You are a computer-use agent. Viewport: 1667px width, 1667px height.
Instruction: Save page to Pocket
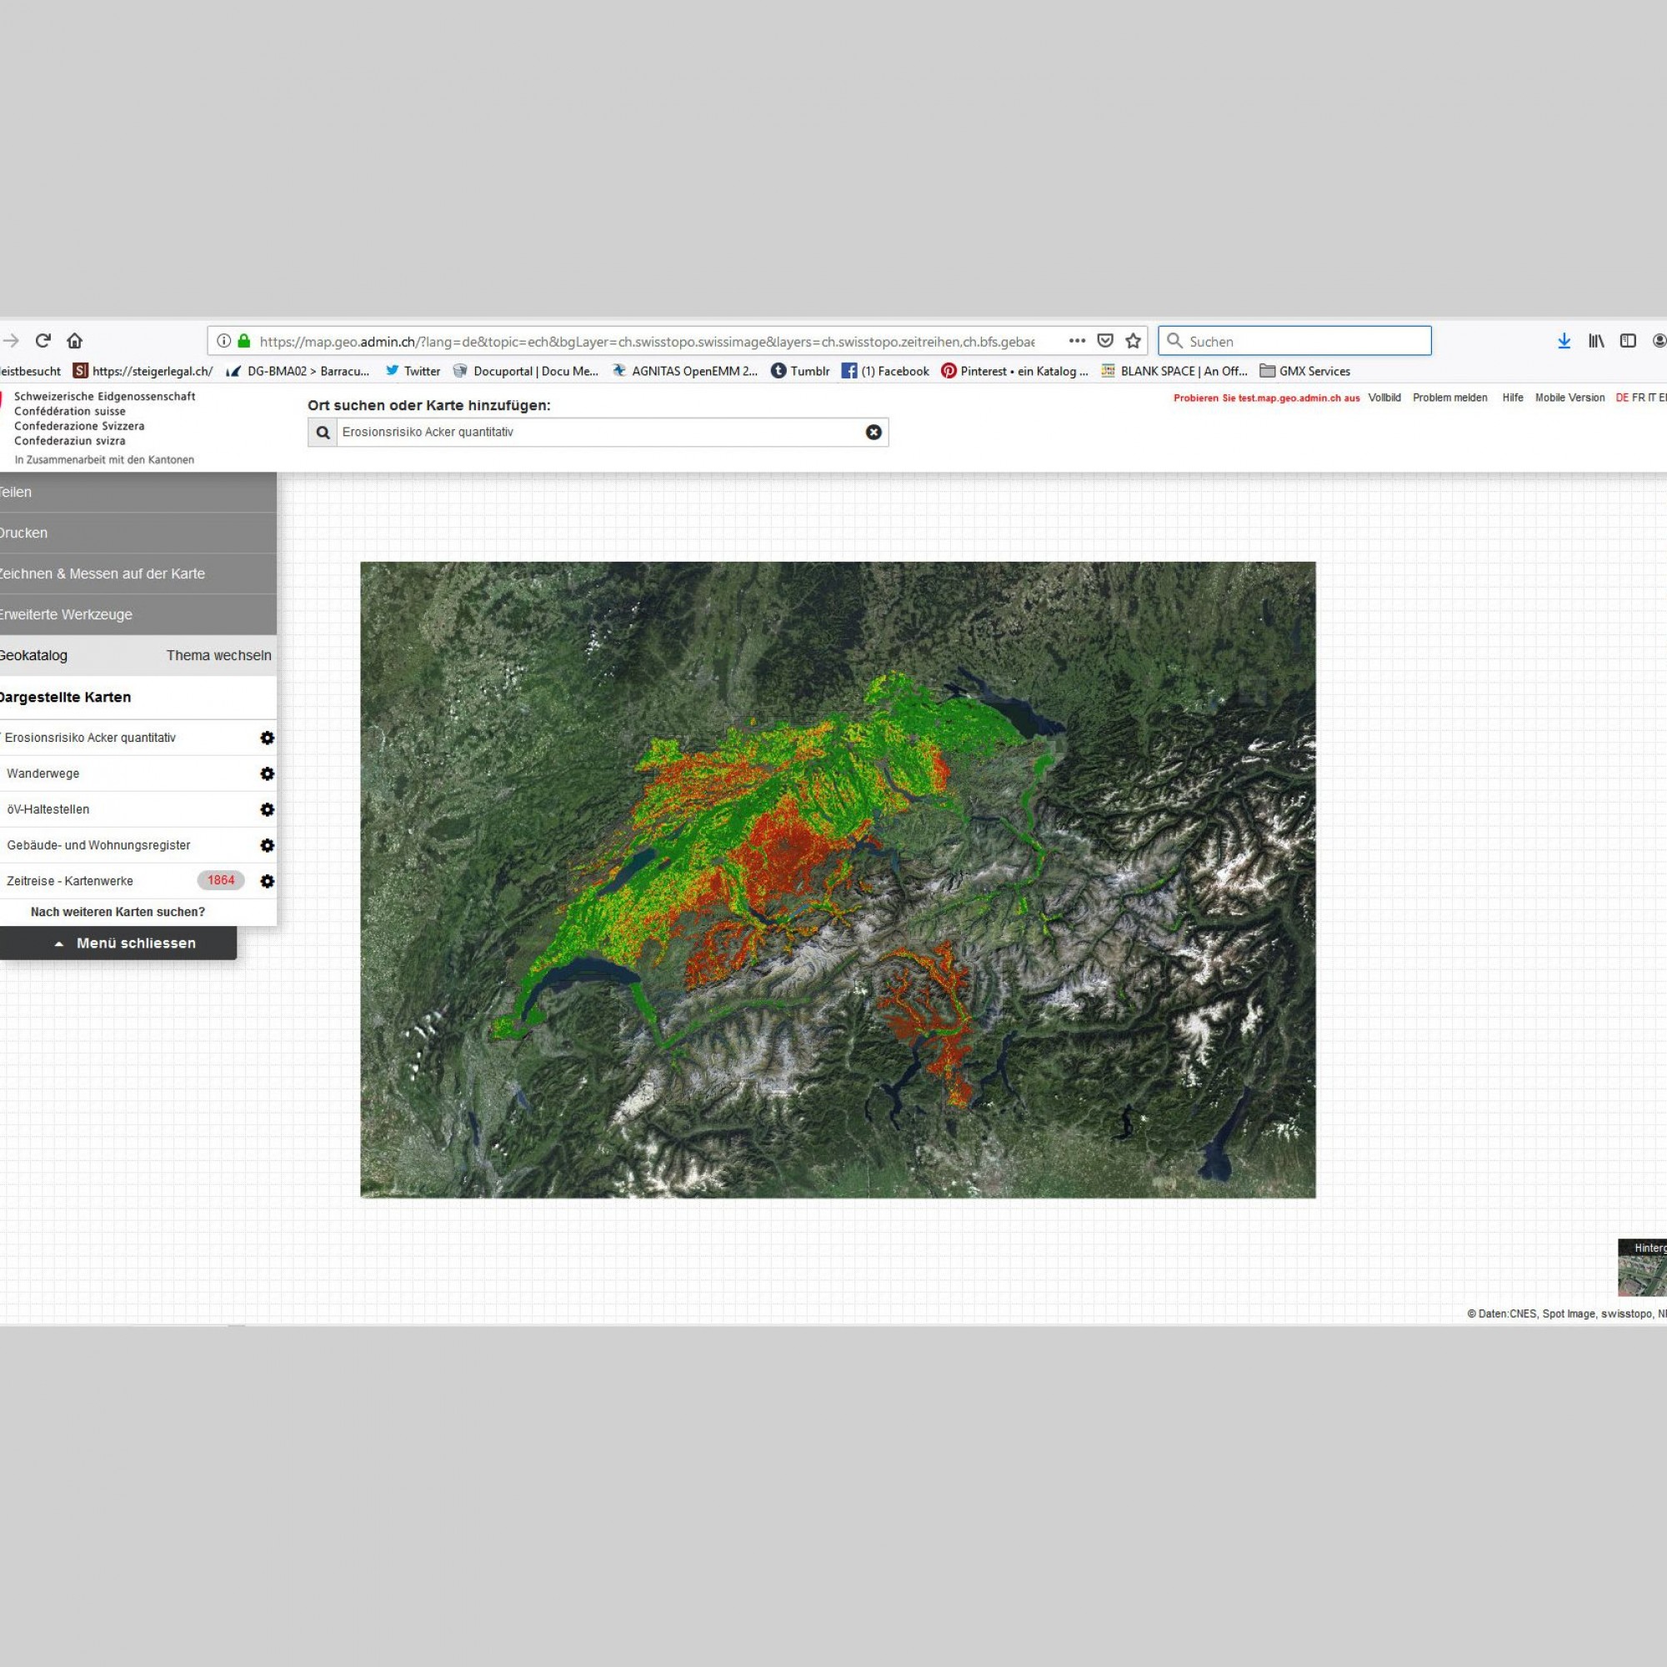tap(1104, 341)
